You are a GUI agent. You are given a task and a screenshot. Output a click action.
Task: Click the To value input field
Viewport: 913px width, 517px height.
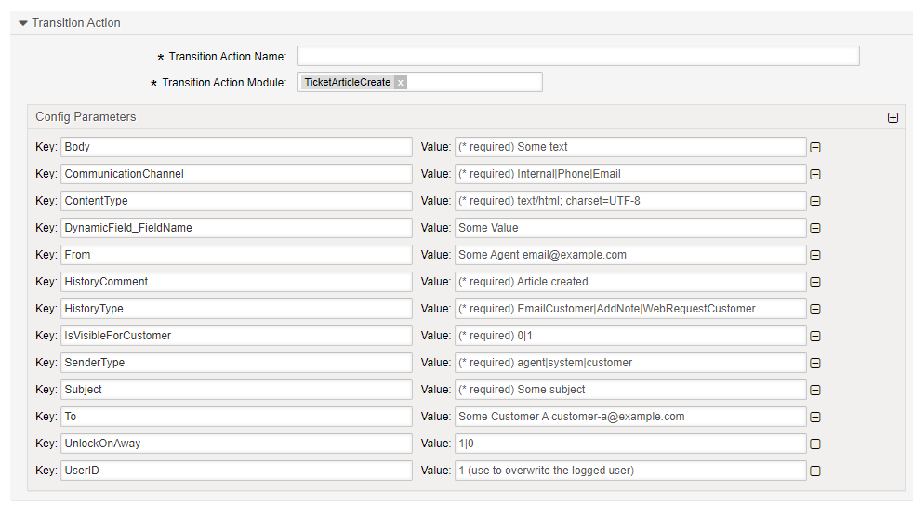[629, 417]
